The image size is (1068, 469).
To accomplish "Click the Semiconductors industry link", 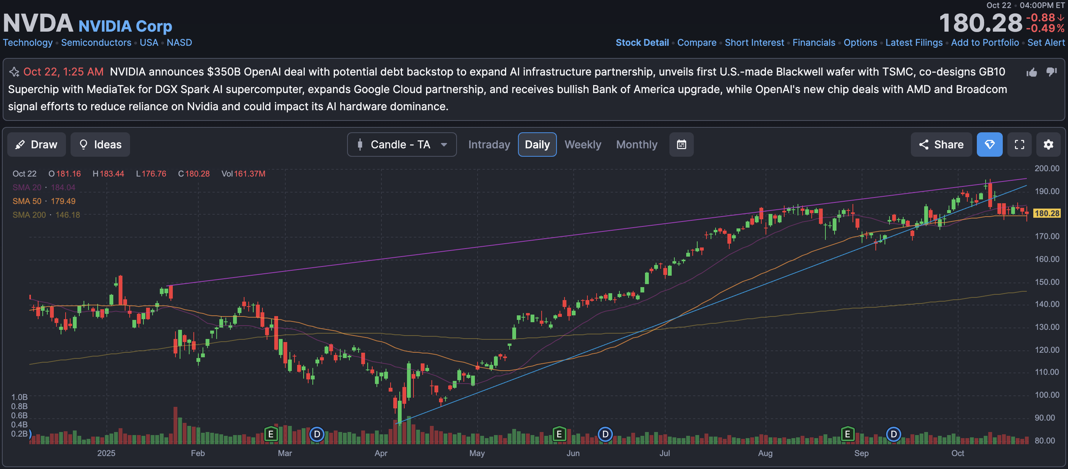I will point(96,43).
